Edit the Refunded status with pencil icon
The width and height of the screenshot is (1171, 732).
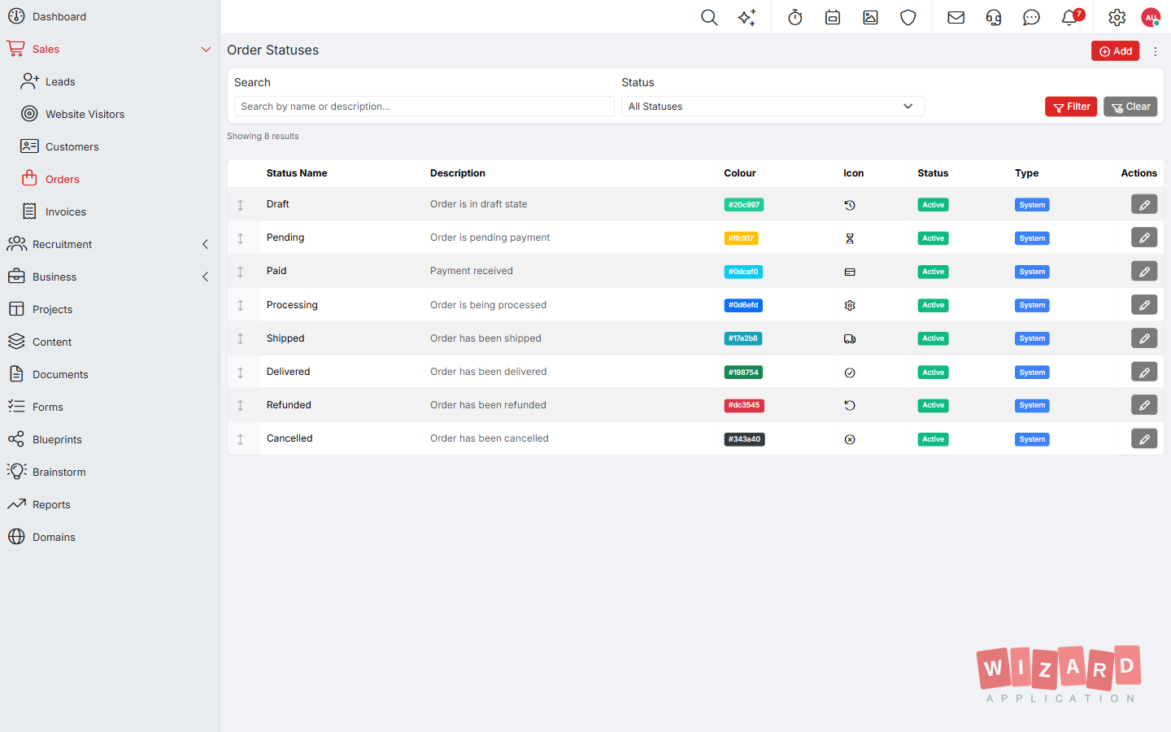click(x=1144, y=405)
